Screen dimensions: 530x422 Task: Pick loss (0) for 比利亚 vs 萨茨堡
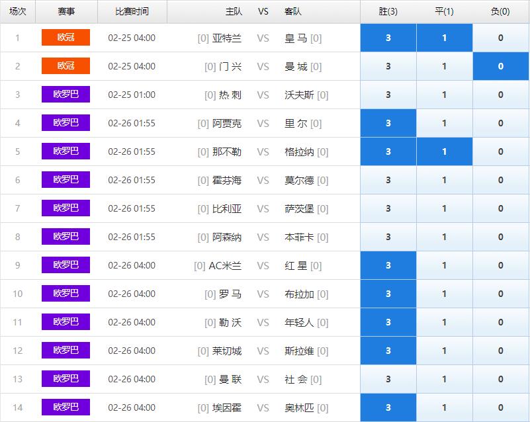[501, 208]
